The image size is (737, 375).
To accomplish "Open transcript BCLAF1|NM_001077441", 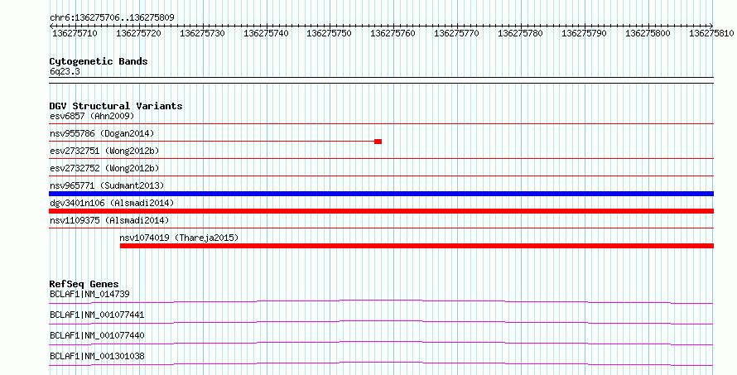I will [x=97, y=315].
